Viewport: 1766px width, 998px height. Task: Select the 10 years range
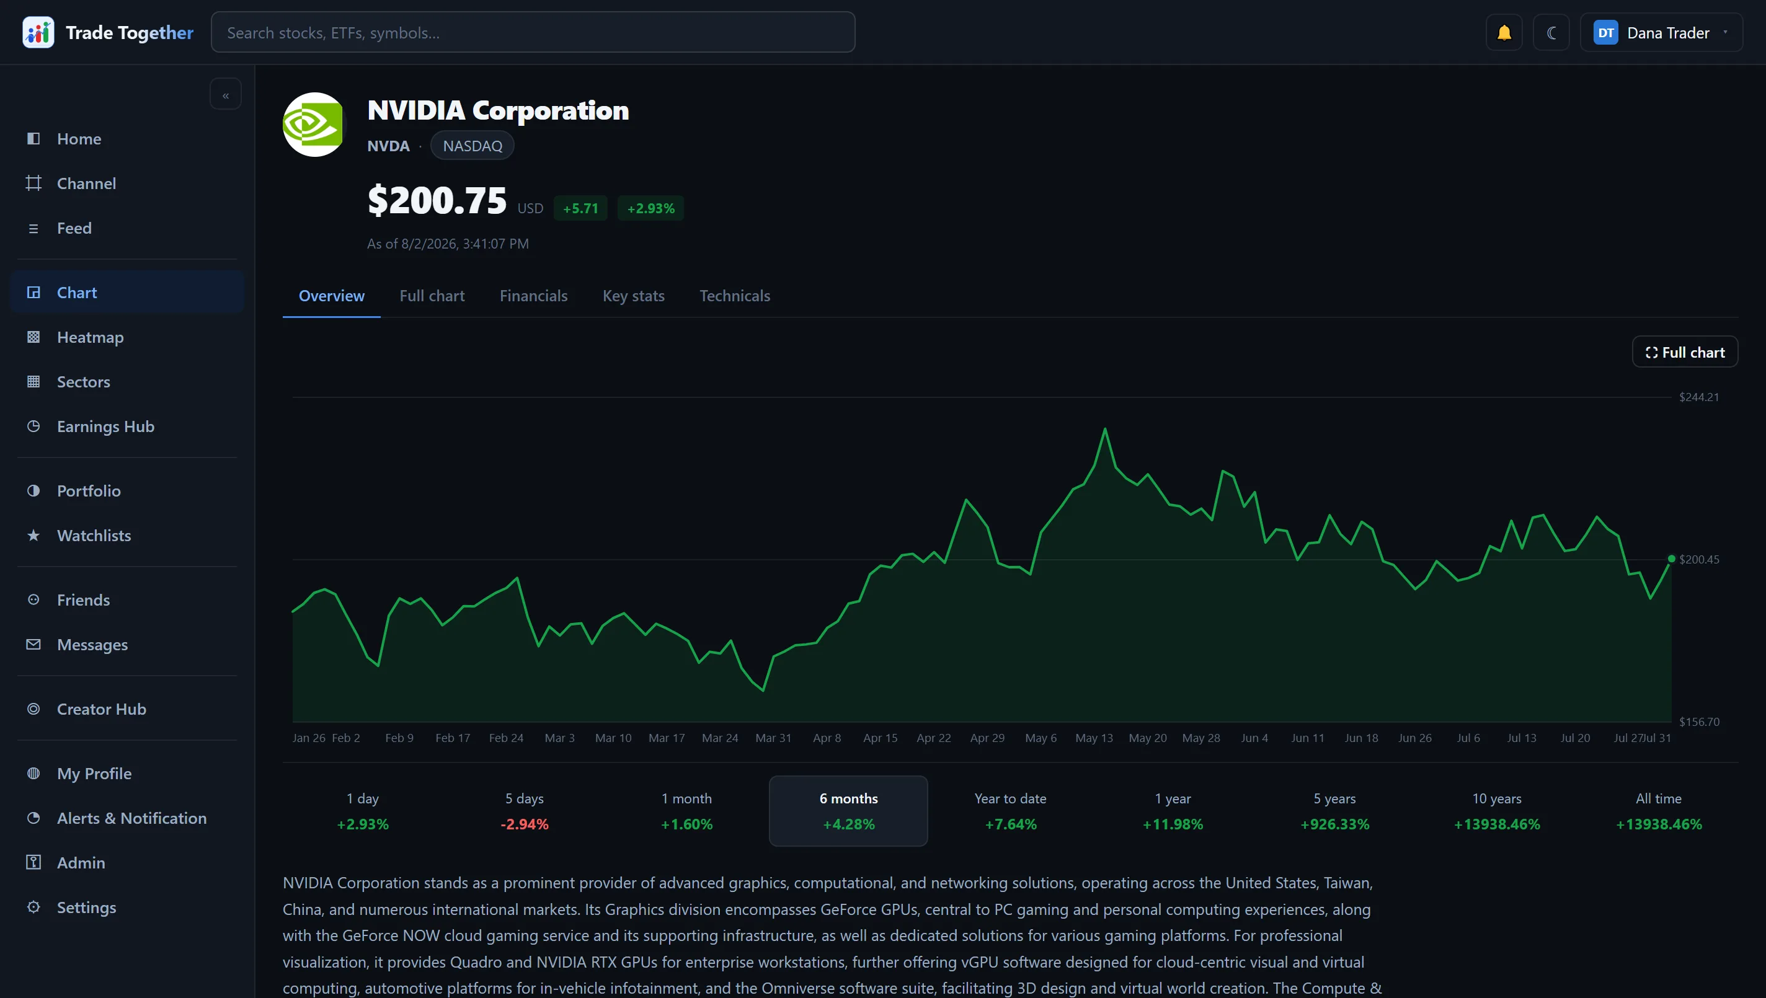[x=1497, y=811]
